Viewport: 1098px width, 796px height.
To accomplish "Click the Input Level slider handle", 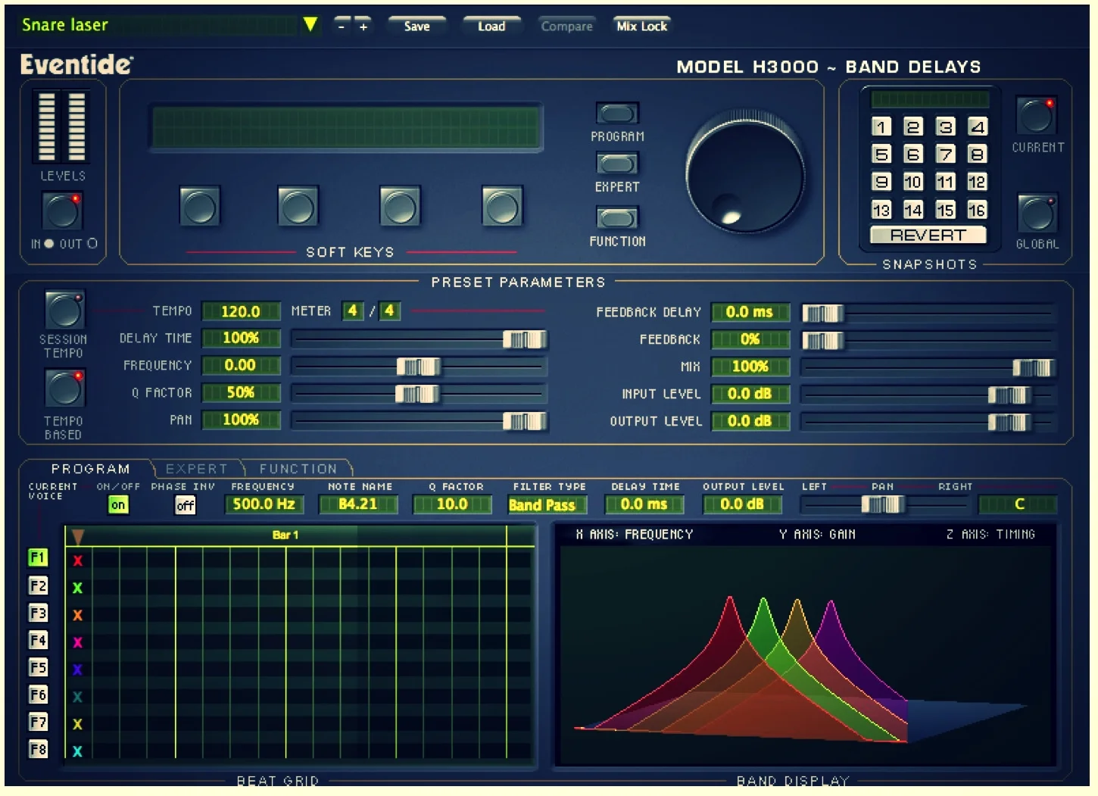I will (1009, 395).
